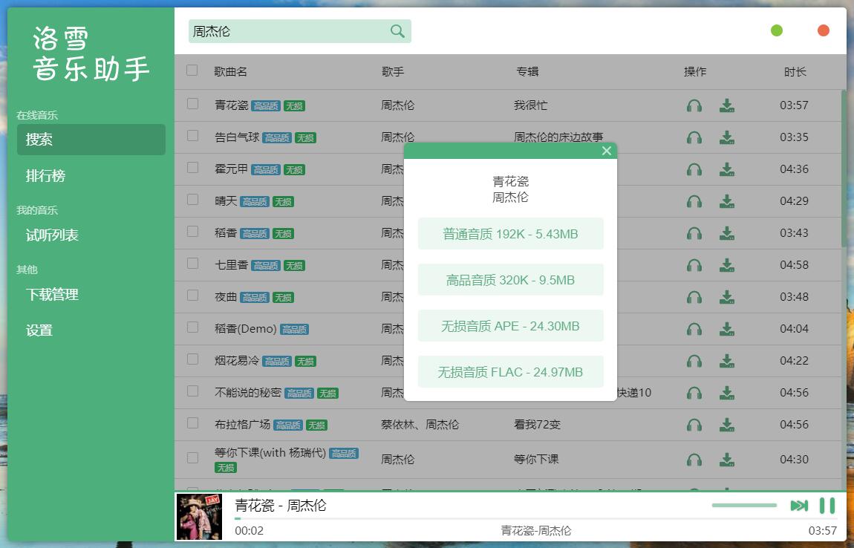
Task: Tick the select-all checkbox beside 歌曲名 header
Action: click(192, 71)
